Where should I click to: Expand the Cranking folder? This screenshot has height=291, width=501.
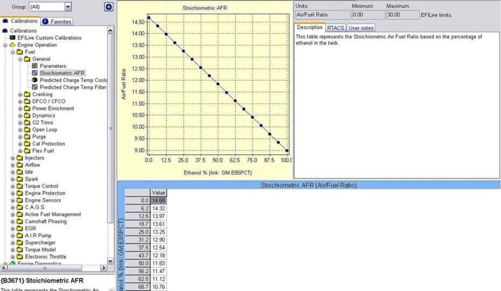click(x=20, y=95)
